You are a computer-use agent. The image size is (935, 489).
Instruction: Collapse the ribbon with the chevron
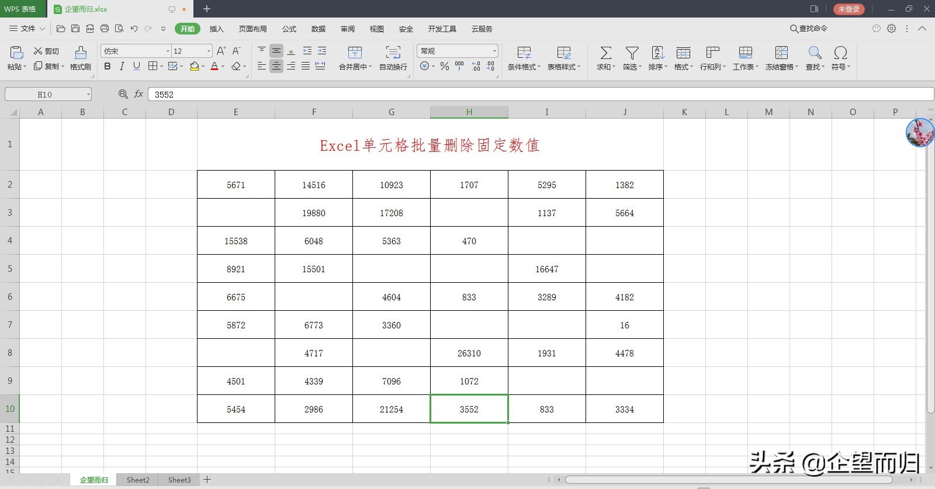click(x=922, y=28)
